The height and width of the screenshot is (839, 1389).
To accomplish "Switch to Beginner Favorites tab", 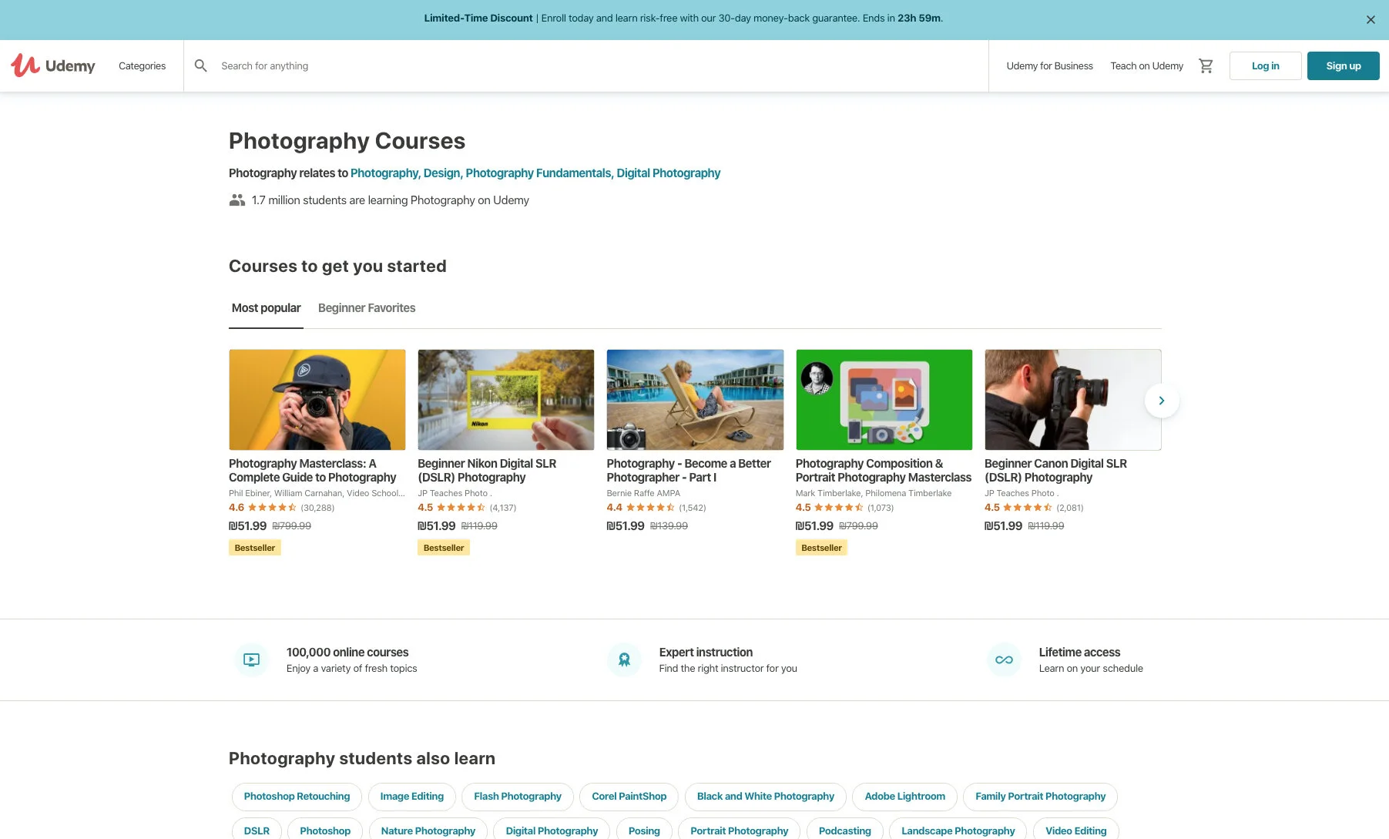I will [367, 308].
